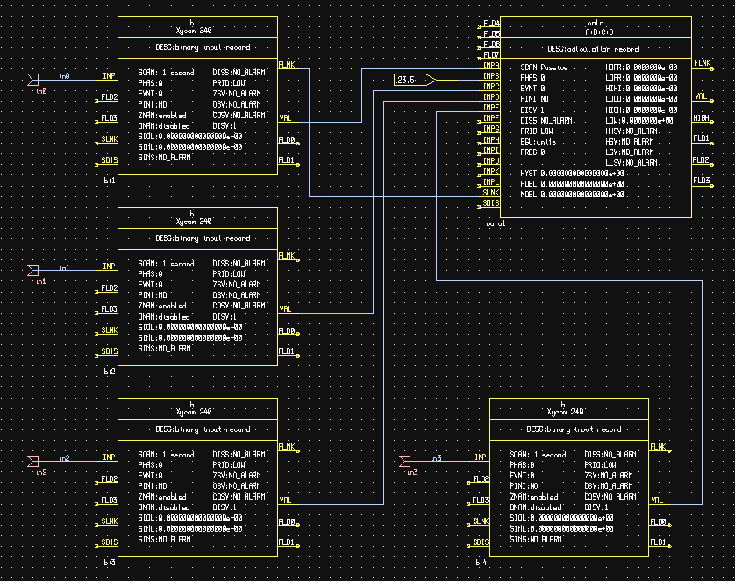Viewport: 735px width, 581px height.
Task: Click INPC input pin on calc block
Action: [x=491, y=87]
